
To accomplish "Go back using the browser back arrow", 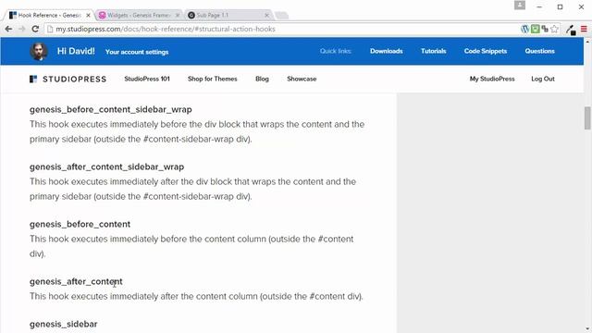I will click(8, 29).
